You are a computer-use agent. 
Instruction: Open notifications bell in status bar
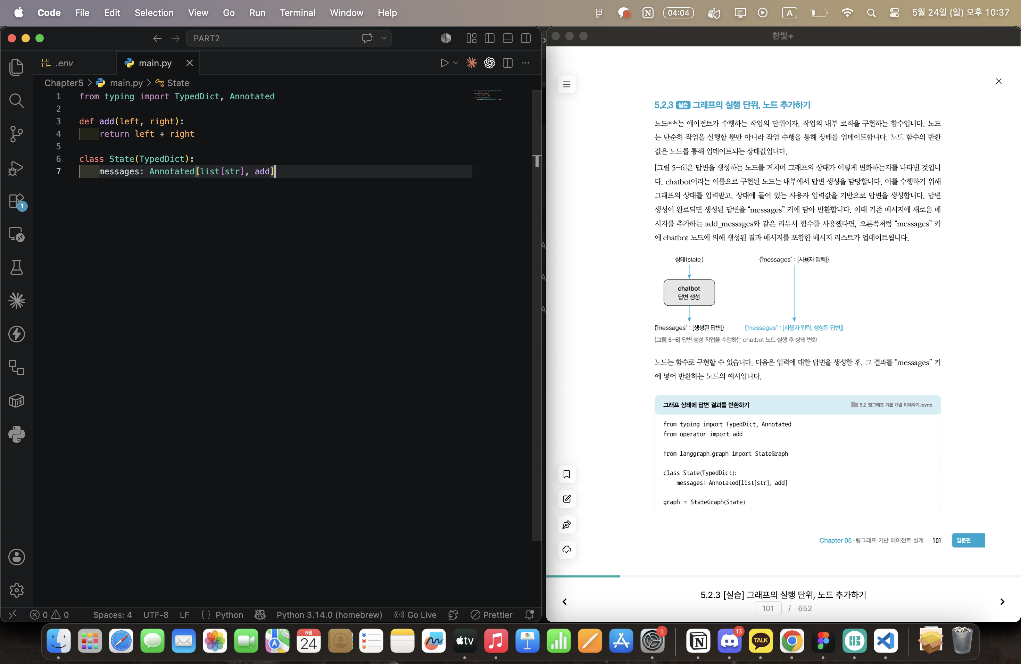point(529,615)
